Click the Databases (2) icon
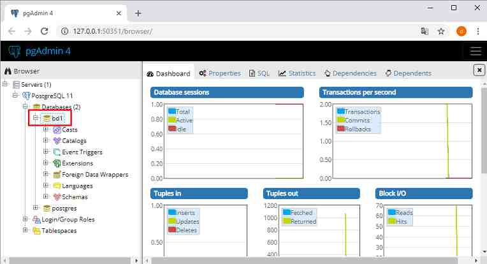Viewport: 487px width, 264px height. point(36,107)
